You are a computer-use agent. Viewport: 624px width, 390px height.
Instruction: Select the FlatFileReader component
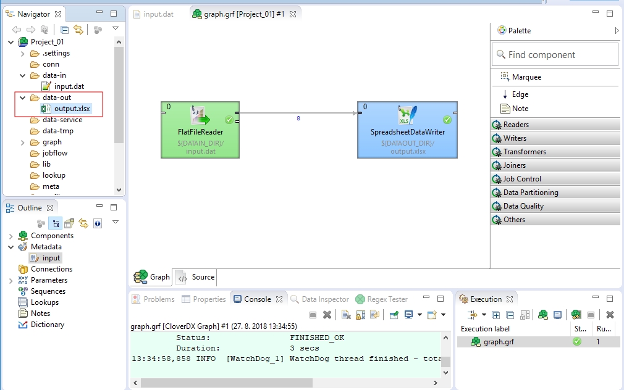point(200,130)
